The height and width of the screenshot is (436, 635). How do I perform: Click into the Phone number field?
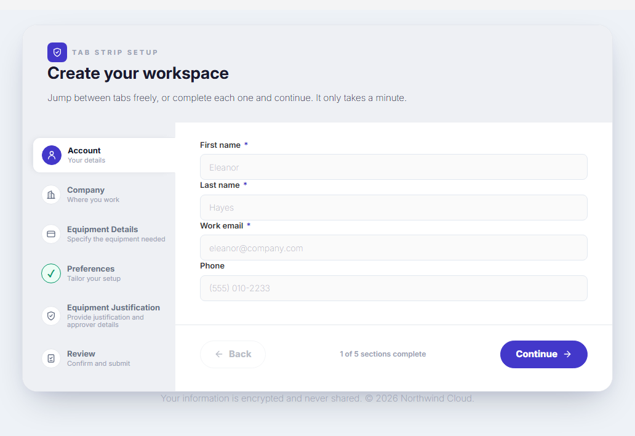click(x=394, y=288)
